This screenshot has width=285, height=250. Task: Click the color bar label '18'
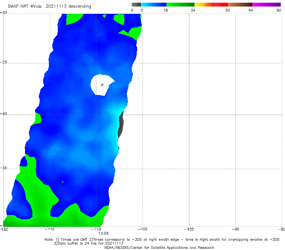point(166,10)
